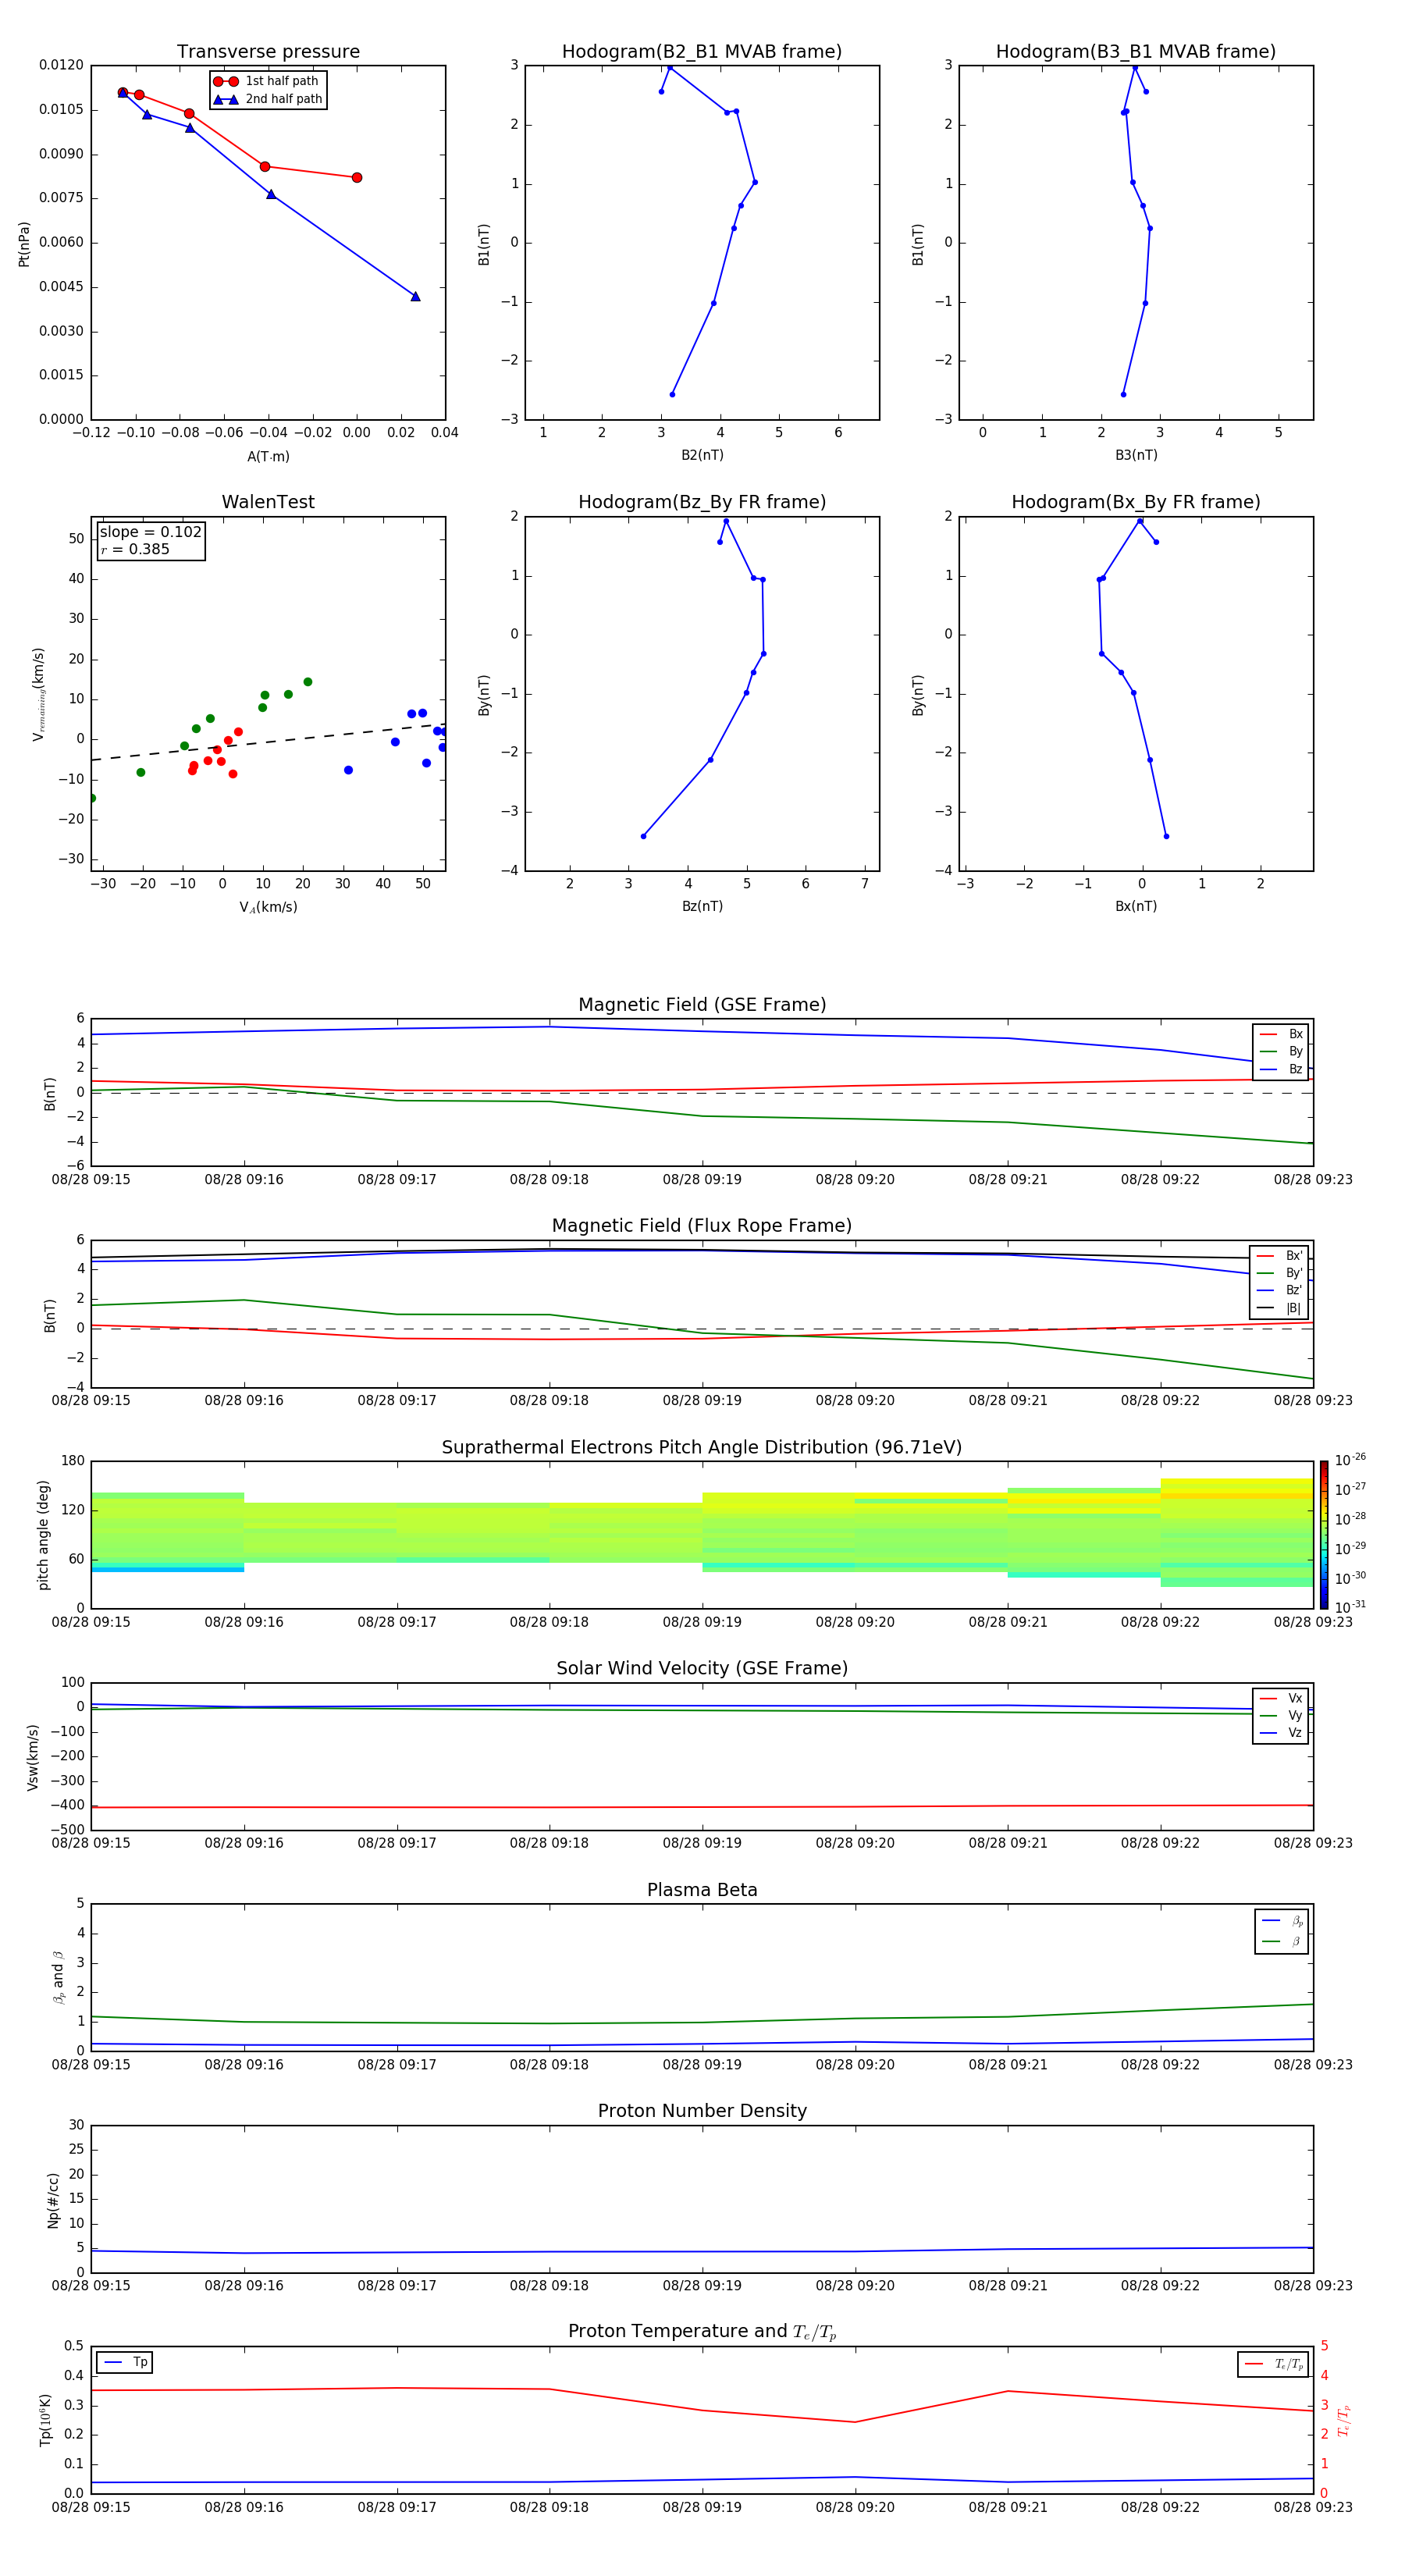Click the last blue triangle on Transverse pressure curve
Image resolution: width=1405 pixels, height=2576 pixels.
click(x=415, y=296)
